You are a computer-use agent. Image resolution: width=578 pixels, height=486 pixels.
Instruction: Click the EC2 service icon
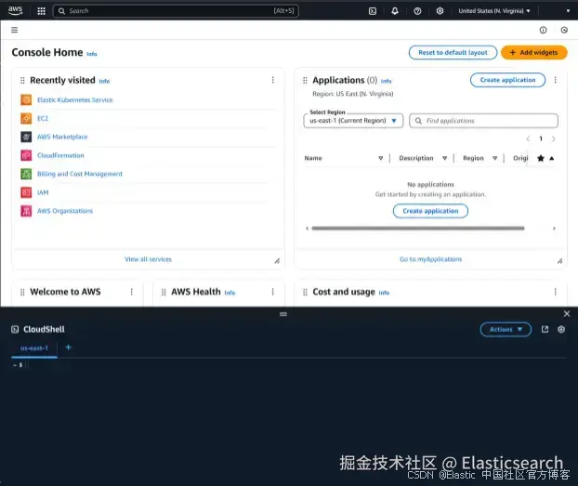coord(26,118)
